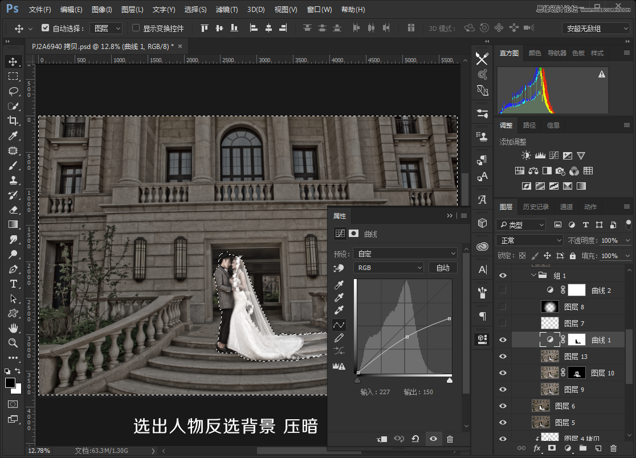
Task: Open the 预设 preset dropdown
Action: (405, 253)
